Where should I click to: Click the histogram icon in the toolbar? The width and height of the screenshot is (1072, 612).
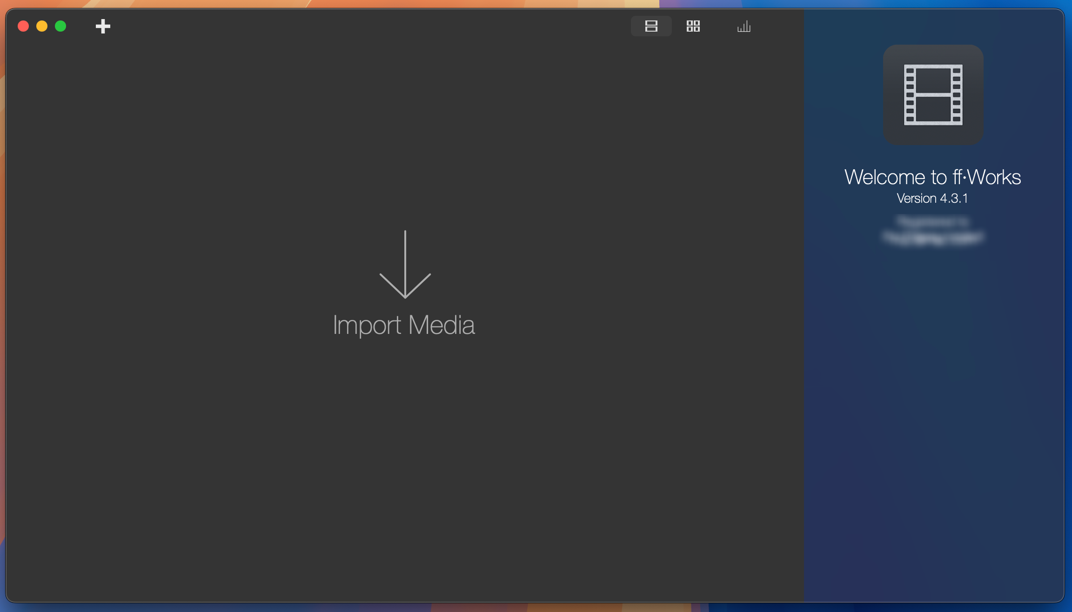point(744,27)
